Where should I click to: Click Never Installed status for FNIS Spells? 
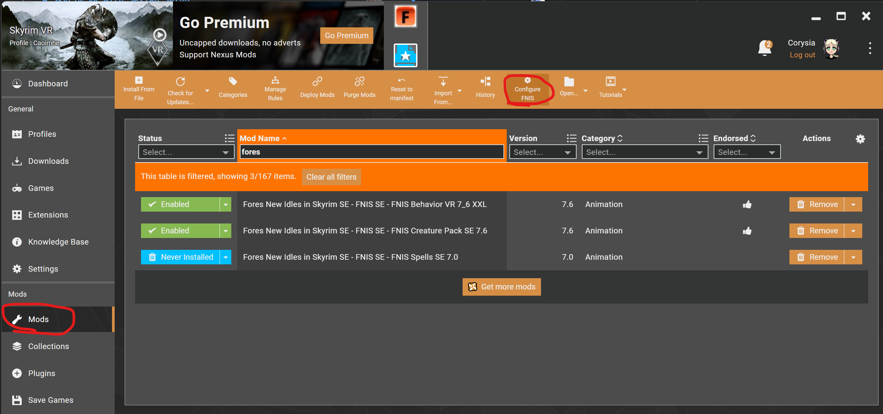180,257
